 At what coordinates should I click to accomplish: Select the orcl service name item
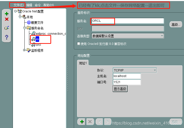(38, 45)
